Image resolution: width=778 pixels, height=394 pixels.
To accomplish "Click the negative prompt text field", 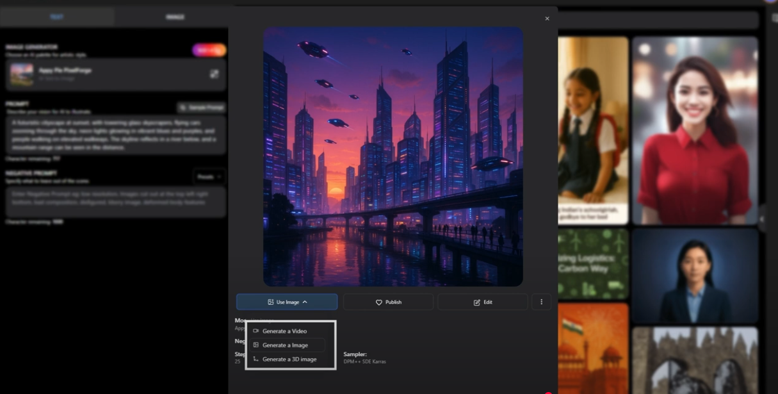I will point(115,202).
